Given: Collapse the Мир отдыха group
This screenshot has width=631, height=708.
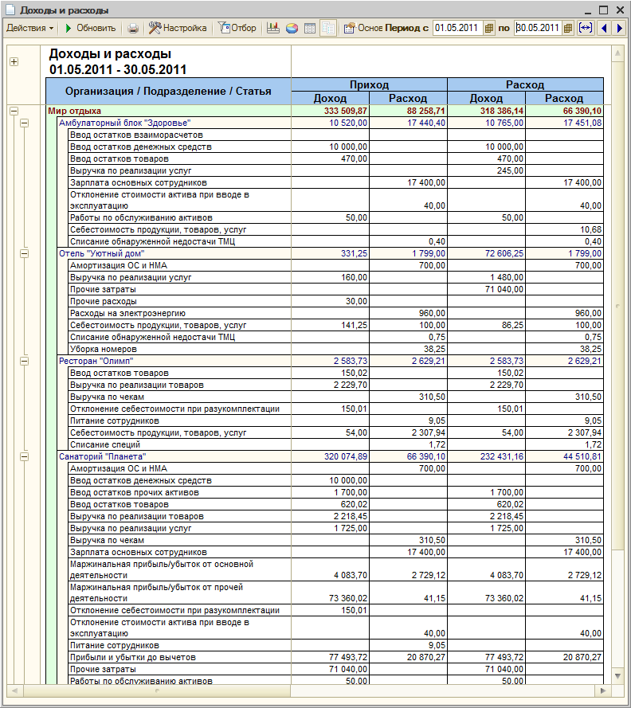Looking at the screenshot, I should (x=14, y=111).
